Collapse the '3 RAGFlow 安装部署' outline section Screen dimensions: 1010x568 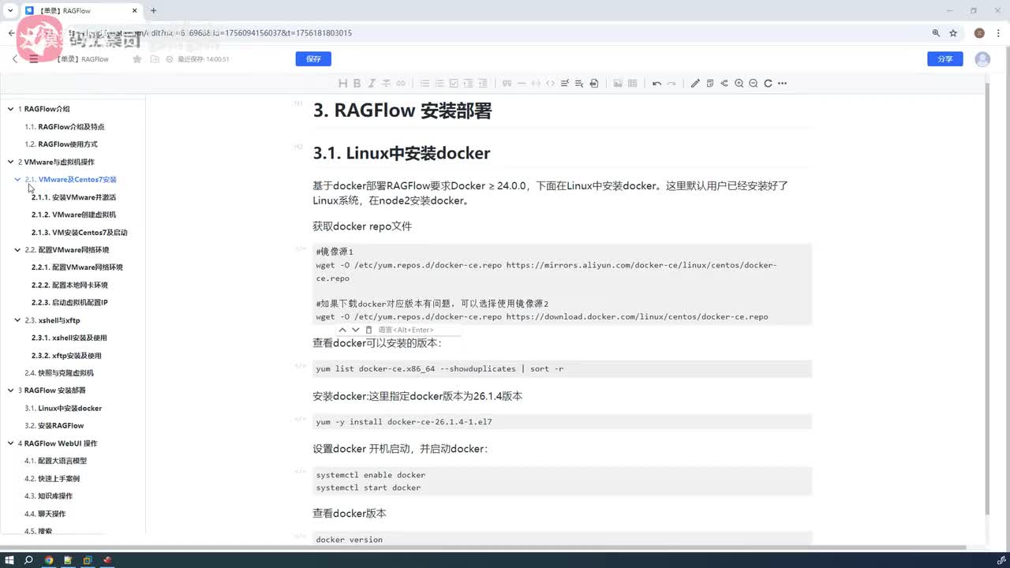tap(10, 390)
